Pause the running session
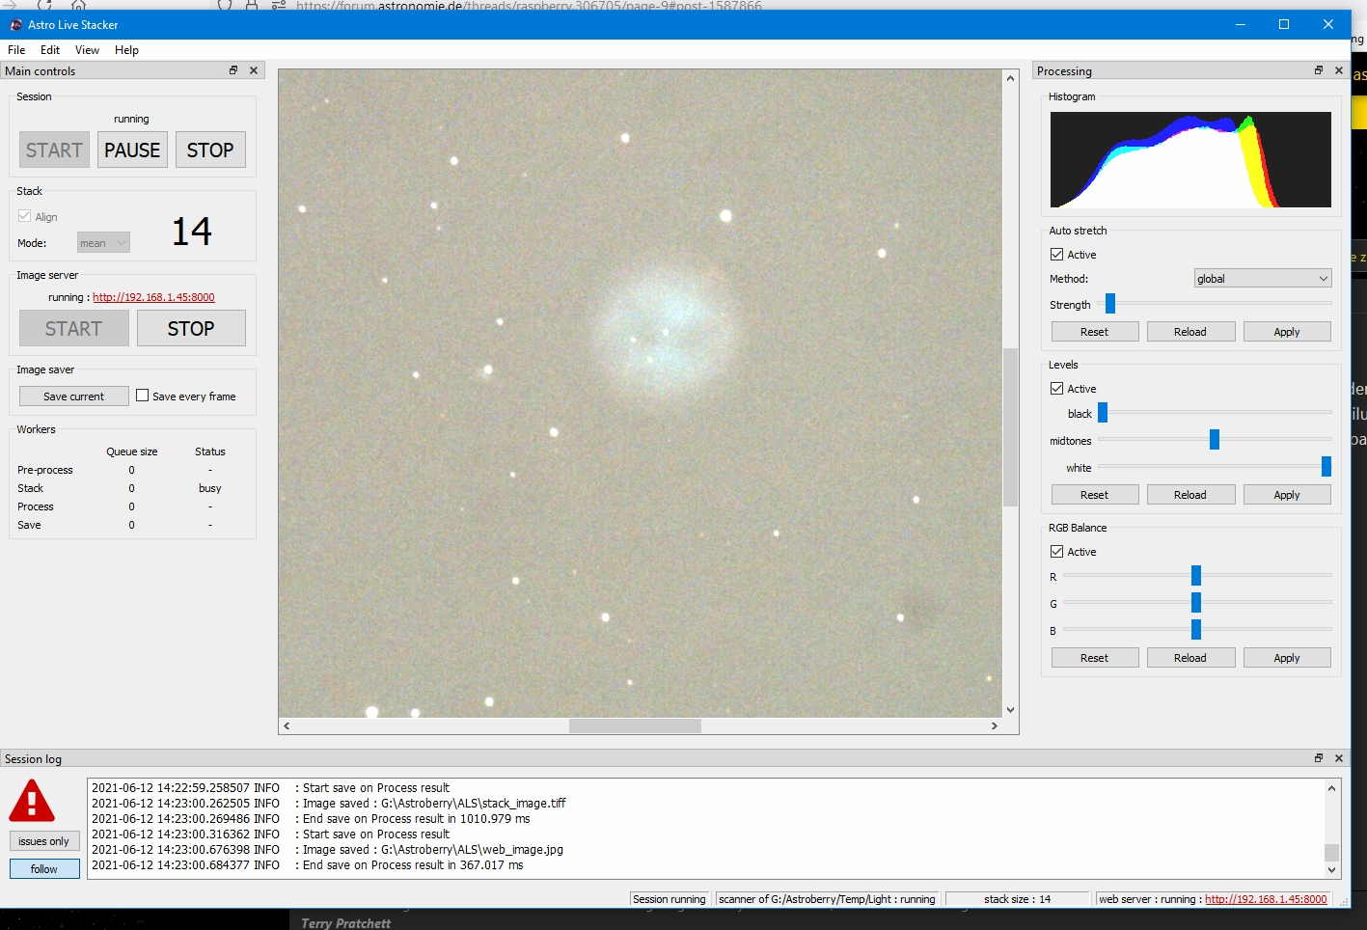Viewport: 1367px width, 930px height. click(x=132, y=150)
